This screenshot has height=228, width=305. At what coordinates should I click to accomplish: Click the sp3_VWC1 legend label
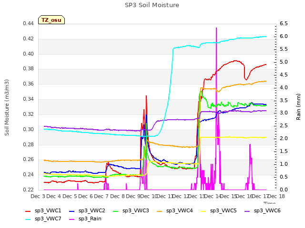point(48,210)
